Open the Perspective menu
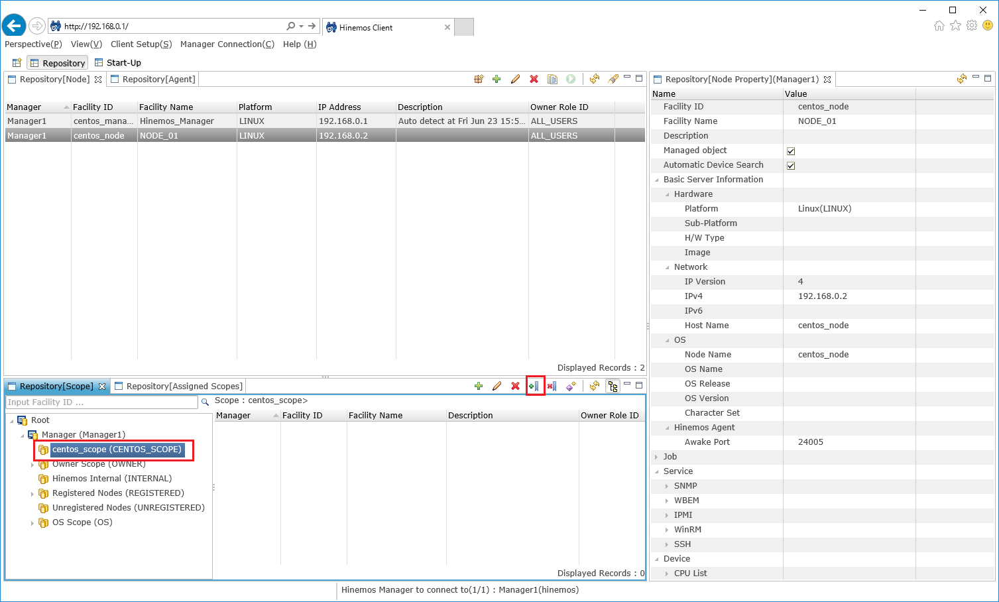This screenshot has width=999, height=602. pos(33,44)
